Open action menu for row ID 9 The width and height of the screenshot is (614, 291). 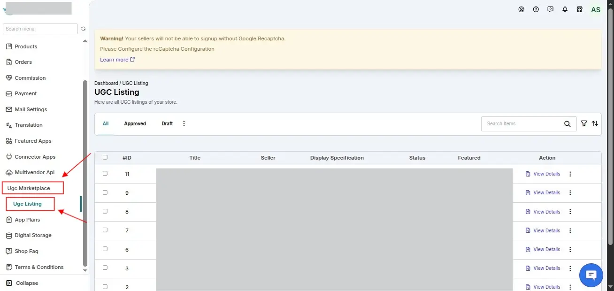click(570, 193)
